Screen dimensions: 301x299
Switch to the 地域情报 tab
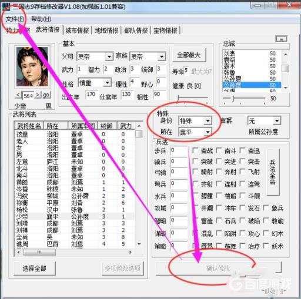pos(106,31)
